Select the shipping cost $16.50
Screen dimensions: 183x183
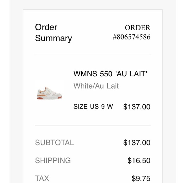point(139,161)
